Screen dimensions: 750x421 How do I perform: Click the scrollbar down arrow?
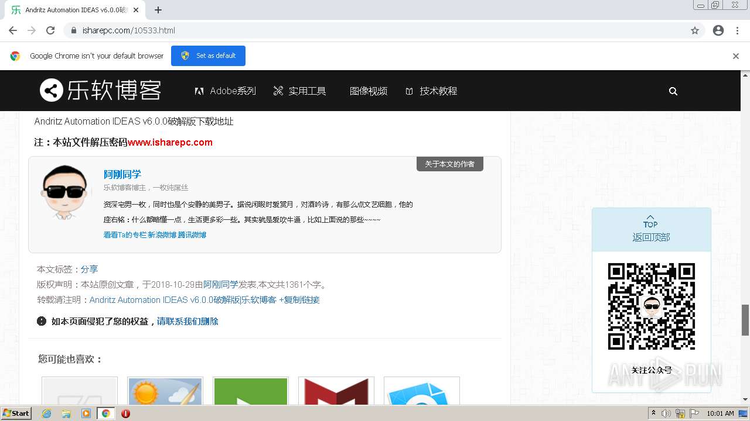745,399
